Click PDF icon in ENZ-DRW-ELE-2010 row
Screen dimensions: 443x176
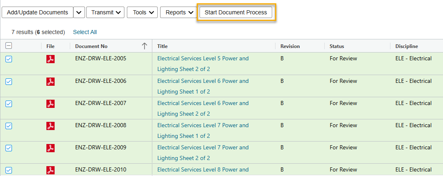click(50, 170)
